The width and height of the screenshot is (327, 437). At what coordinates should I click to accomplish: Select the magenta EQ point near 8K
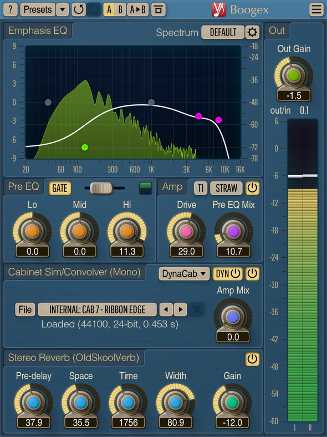219,120
